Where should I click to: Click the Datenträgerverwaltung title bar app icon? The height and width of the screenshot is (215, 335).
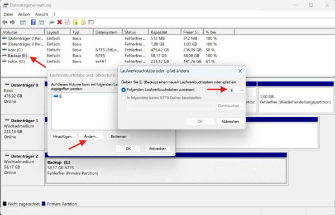pos(6,5)
